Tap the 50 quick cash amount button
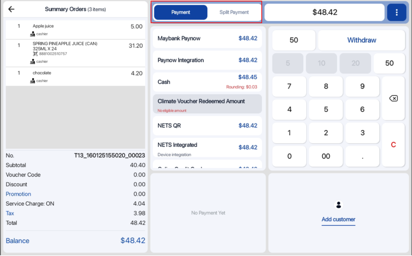412x256 pixels. click(x=389, y=63)
